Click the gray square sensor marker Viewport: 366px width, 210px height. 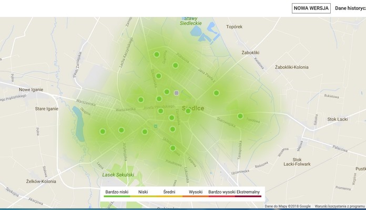pos(177,93)
